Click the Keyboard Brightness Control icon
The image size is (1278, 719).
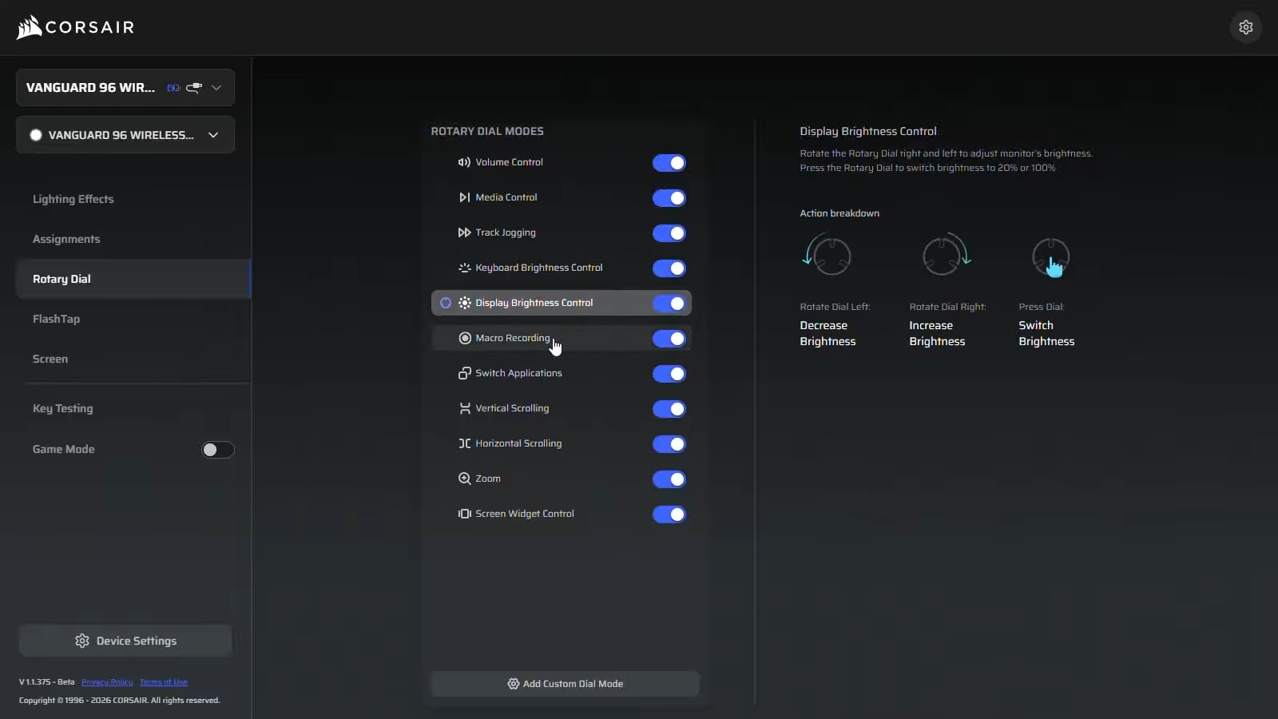(x=464, y=268)
